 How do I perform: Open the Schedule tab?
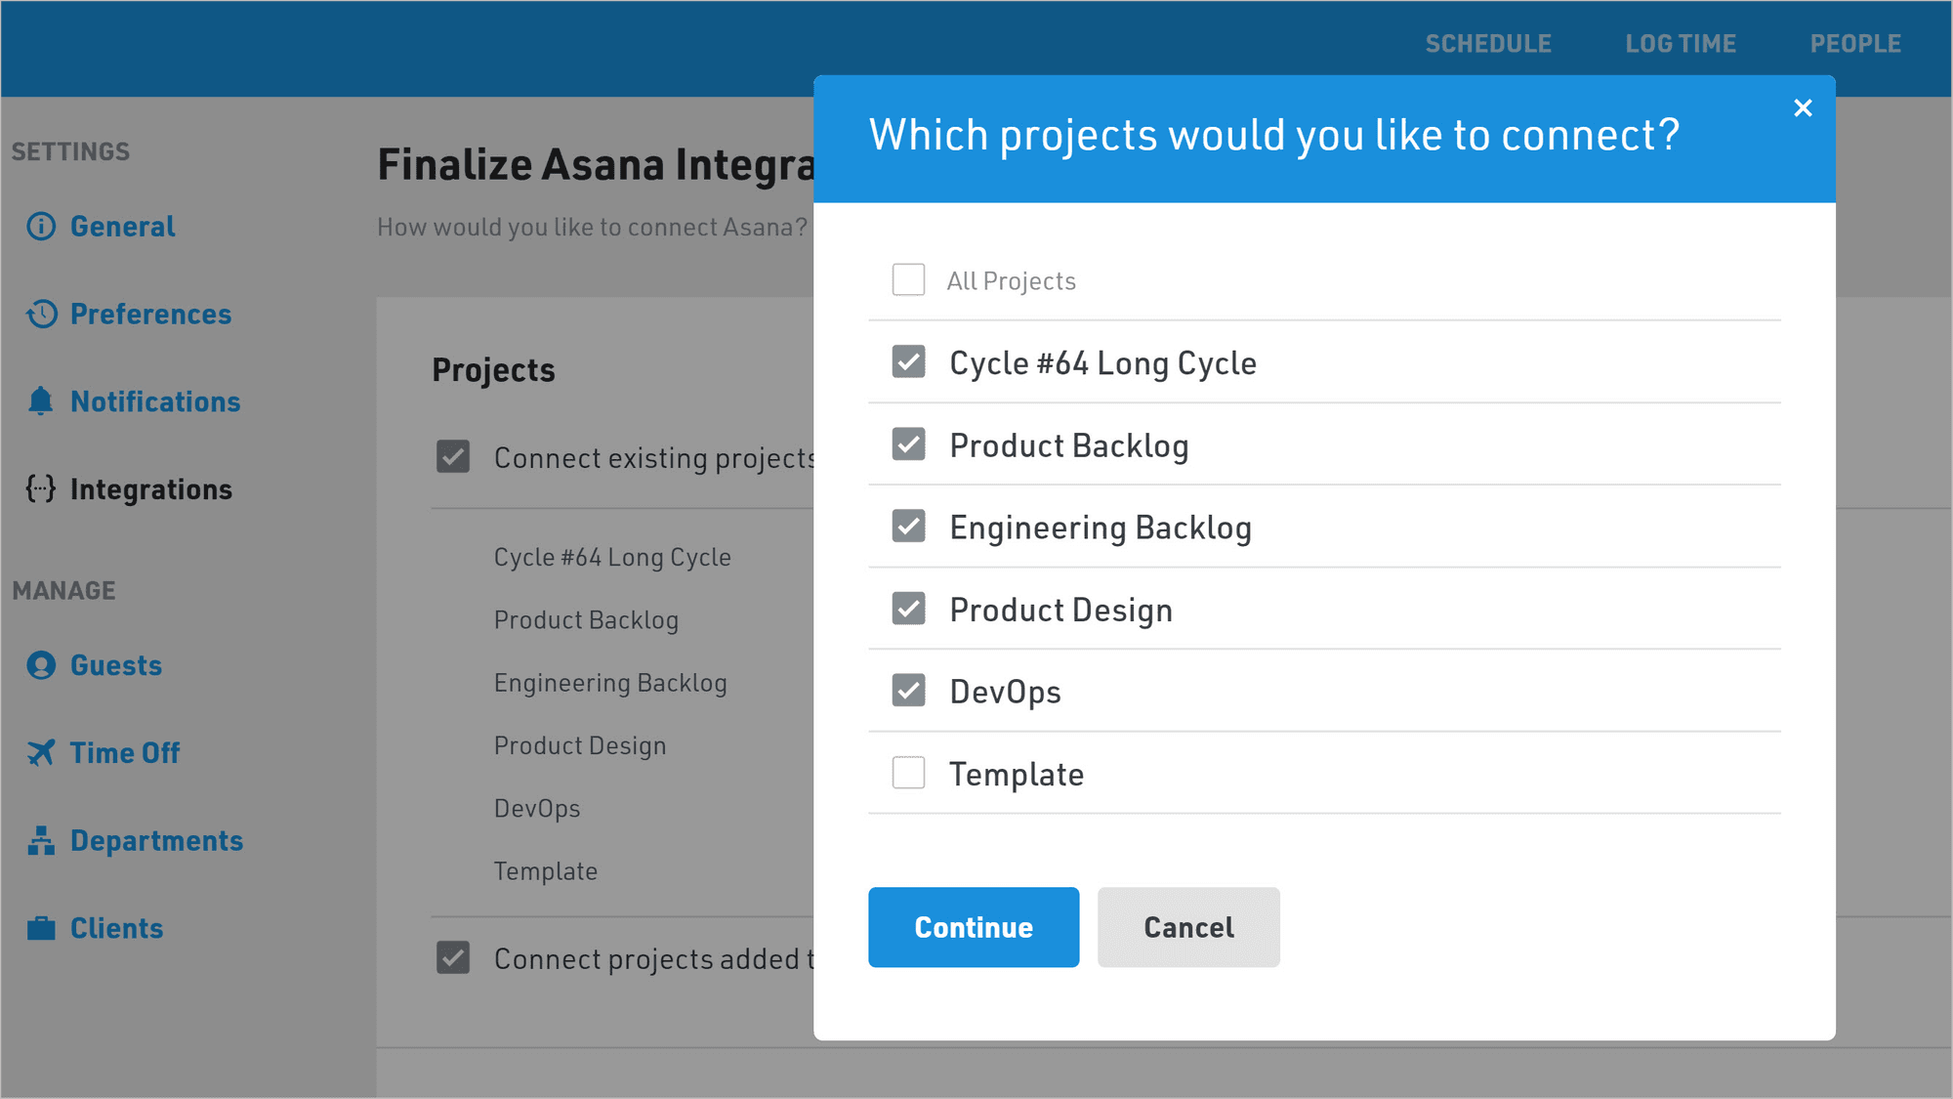1488,44
